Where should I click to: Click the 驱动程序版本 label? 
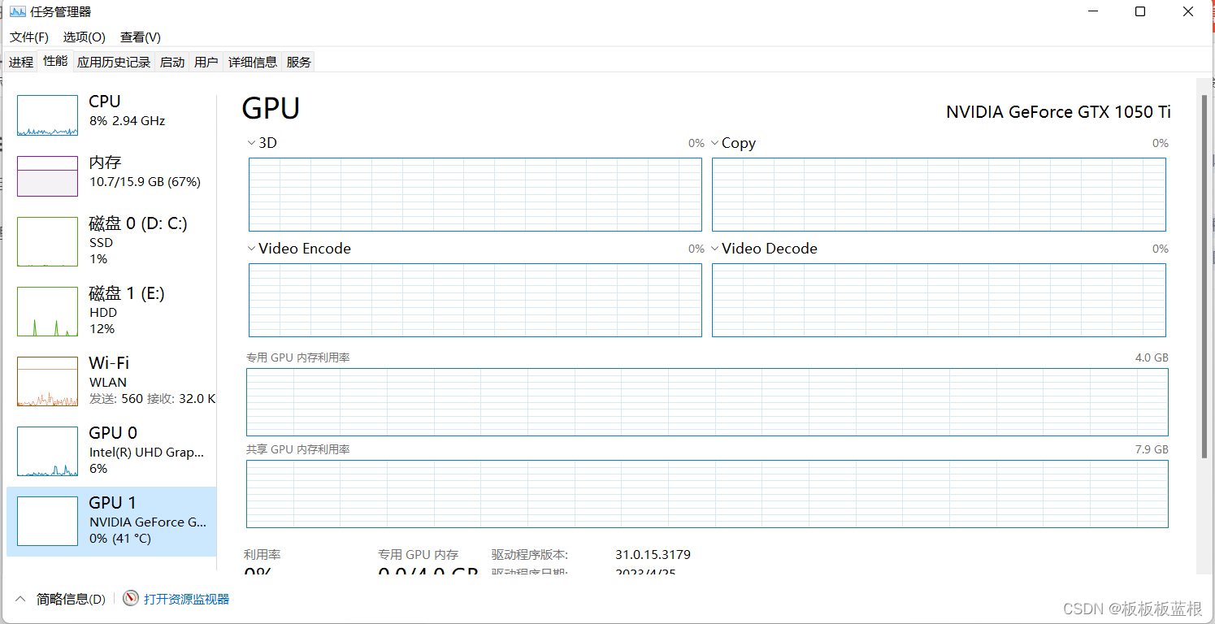pyautogui.click(x=530, y=555)
